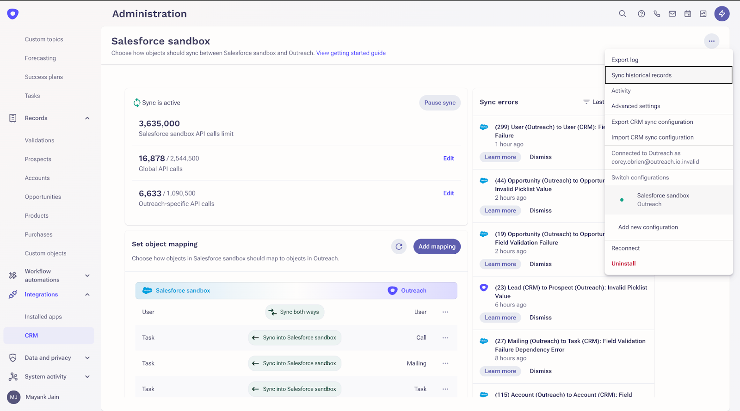740x411 pixels.
Task: Collapse the Integrations section chevron
Action: pos(87,294)
